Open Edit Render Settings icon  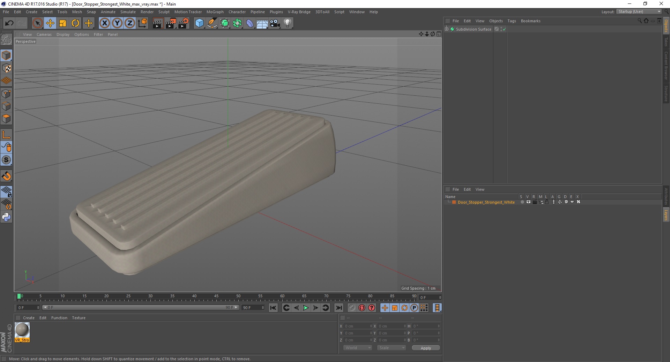click(x=184, y=23)
